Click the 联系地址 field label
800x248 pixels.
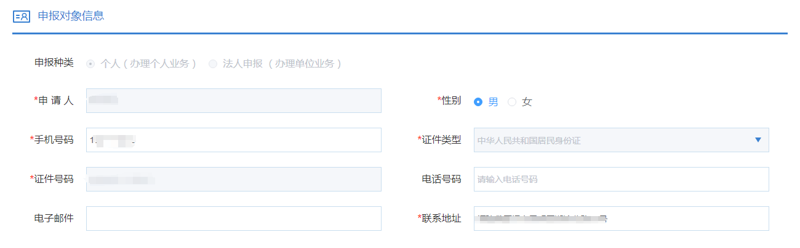pyautogui.click(x=441, y=219)
